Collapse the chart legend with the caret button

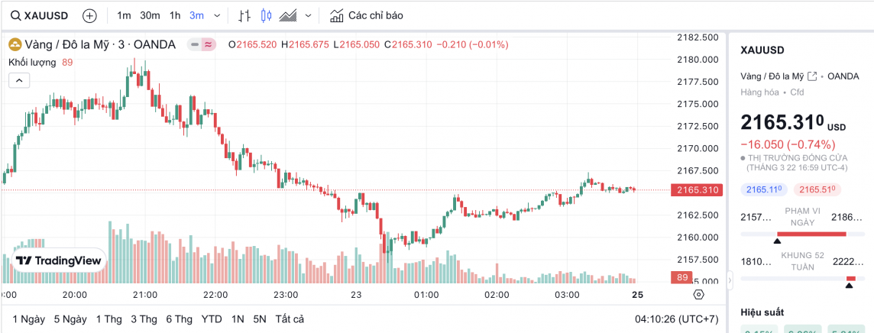coord(19,80)
